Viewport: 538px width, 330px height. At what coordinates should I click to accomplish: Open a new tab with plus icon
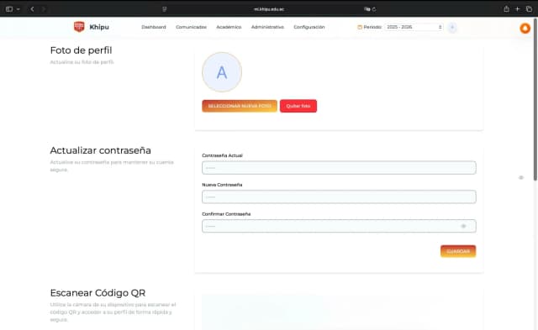pos(518,9)
